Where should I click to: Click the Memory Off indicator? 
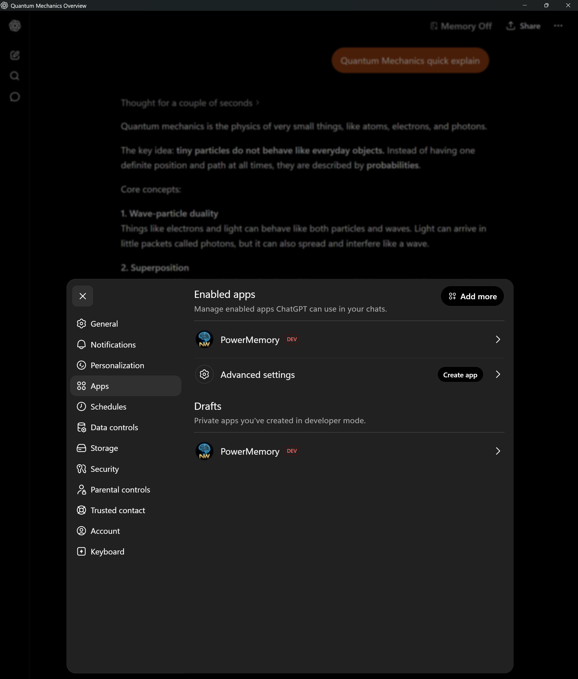[x=461, y=26]
